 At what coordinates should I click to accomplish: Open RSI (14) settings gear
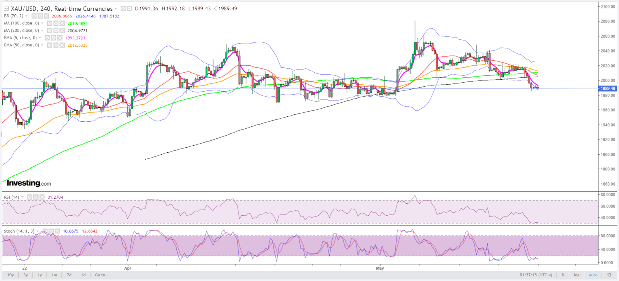coord(36,197)
